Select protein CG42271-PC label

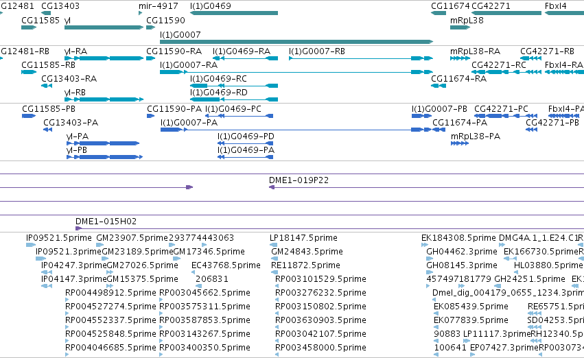pyautogui.click(x=502, y=108)
